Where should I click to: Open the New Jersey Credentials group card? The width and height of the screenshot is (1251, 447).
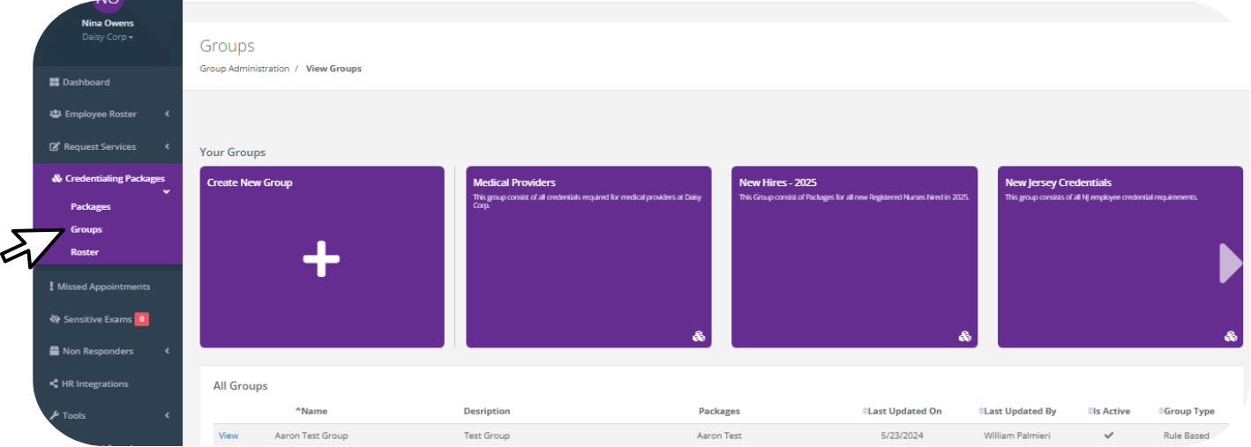tap(1120, 257)
